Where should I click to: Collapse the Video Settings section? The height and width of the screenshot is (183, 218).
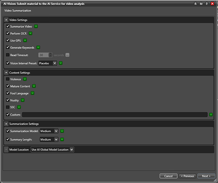tap(6, 20)
